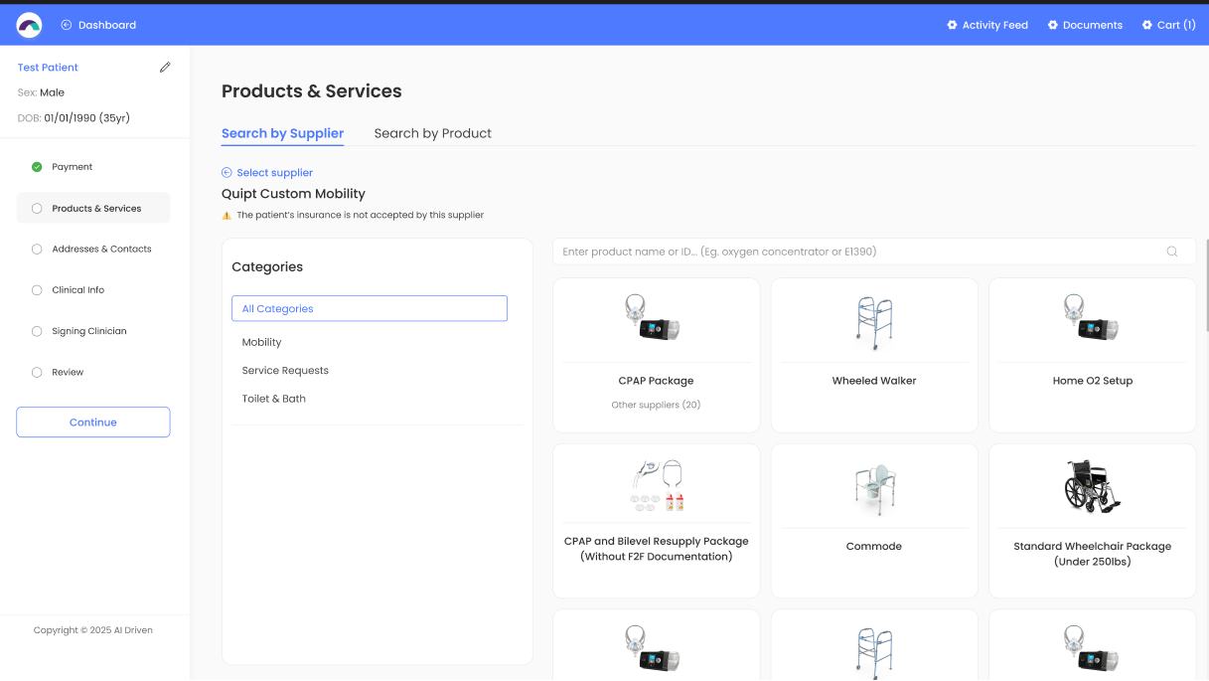The width and height of the screenshot is (1209, 681).
Task: Click the Commode title text
Action: (874, 547)
